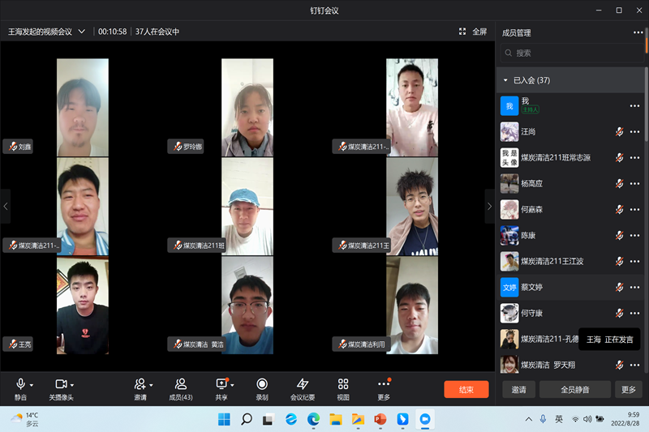649x432 pixels.
Task: Open three-dot menu for member 杨高应
Action: pos(634,183)
